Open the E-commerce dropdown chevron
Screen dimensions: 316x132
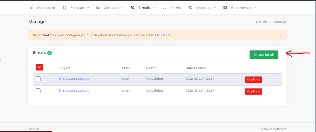pyautogui.click(x=256, y=8)
